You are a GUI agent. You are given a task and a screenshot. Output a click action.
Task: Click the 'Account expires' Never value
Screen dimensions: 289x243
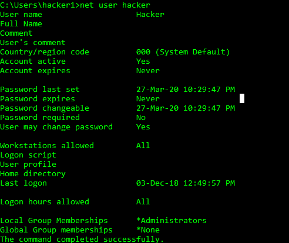click(x=148, y=71)
